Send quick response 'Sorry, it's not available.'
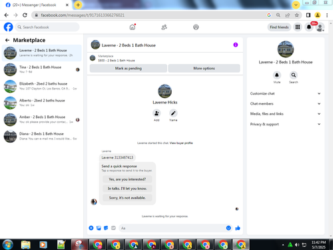The image size is (333, 250). coord(127,197)
